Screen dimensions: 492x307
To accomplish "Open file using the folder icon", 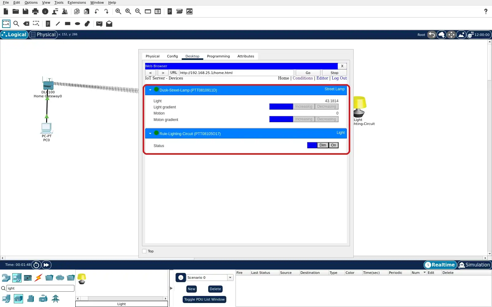I will [x=16, y=11].
